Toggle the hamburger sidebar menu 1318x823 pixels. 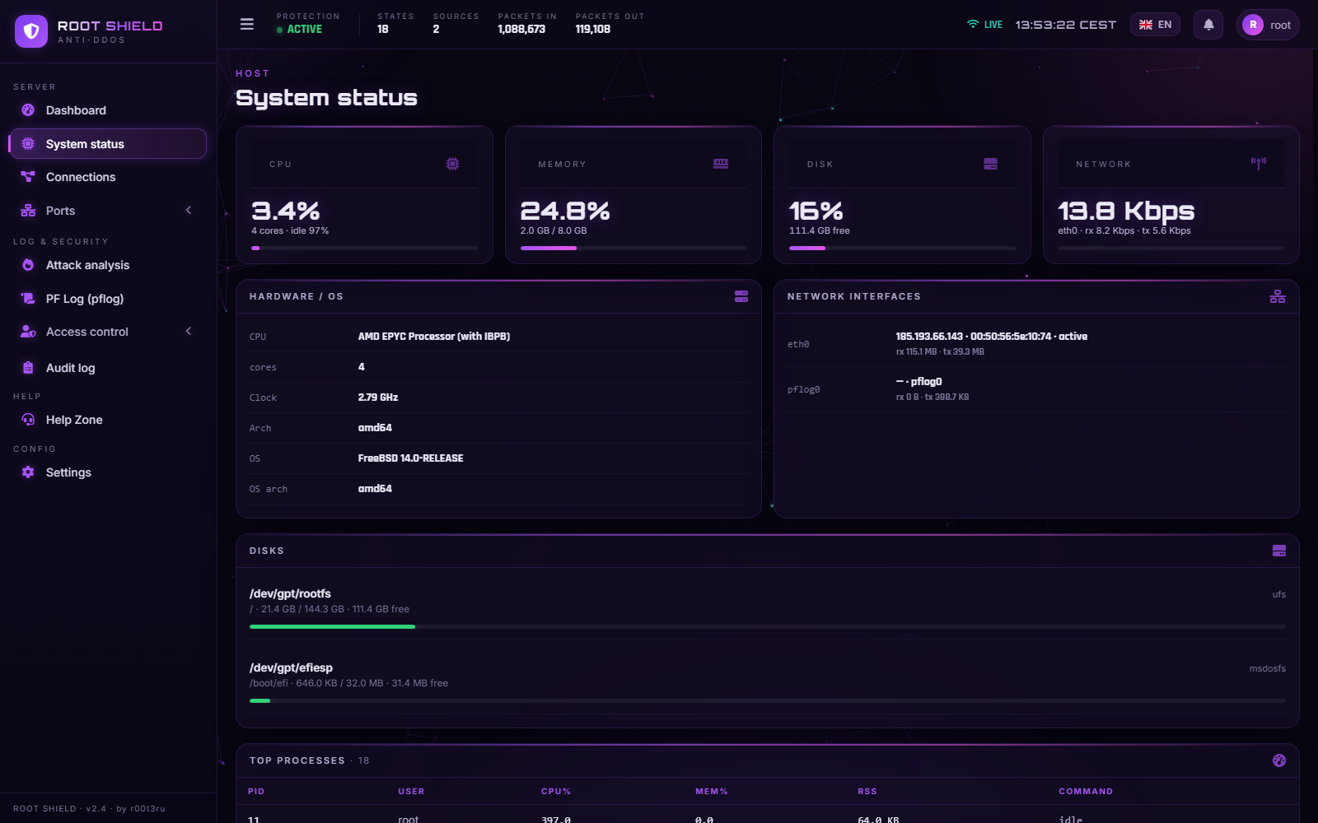pos(246,25)
